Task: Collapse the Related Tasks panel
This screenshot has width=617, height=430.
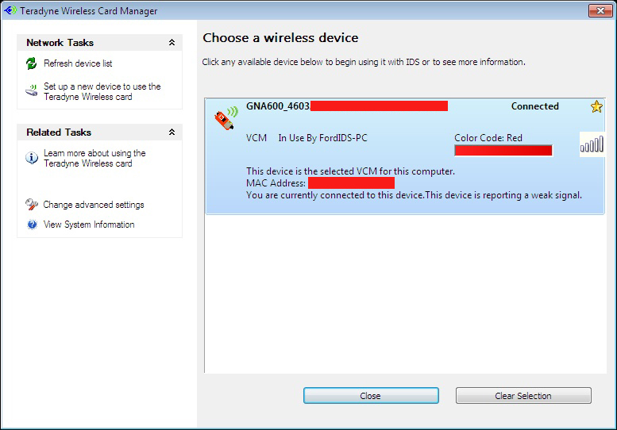Action: click(x=172, y=132)
